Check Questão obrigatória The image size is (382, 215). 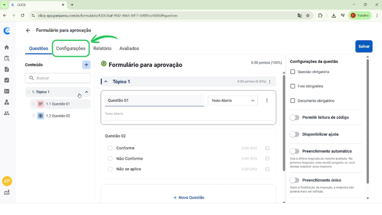click(x=292, y=72)
